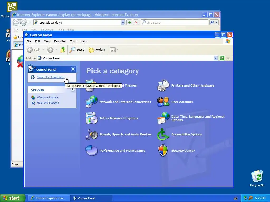Open the Tools menu in Control Panel

[x=74, y=41]
